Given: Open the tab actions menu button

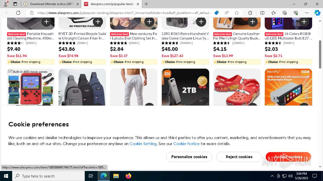Looking at the screenshot, I should (x=15, y=4).
